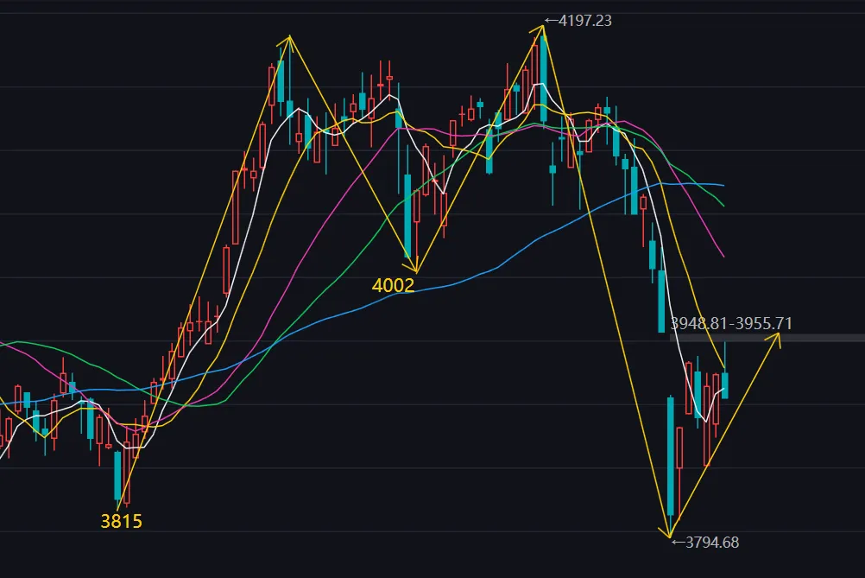Click the 3948.81-3955.71 target range label
The width and height of the screenshot is (865, 578).
pyautogui.click(x=731, y=323)
